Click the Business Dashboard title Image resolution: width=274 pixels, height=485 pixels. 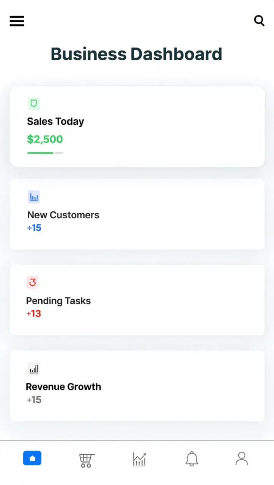pos(137,54)
